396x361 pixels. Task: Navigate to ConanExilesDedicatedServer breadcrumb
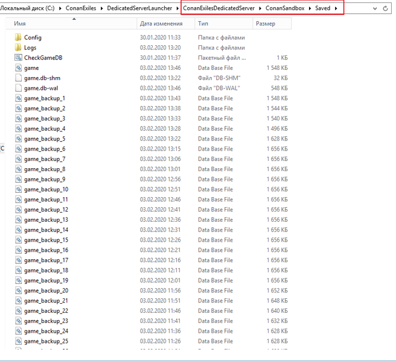[x=219, y=8]
